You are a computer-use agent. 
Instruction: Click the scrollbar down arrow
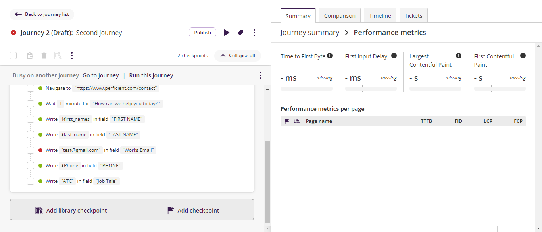click(267, 228)
